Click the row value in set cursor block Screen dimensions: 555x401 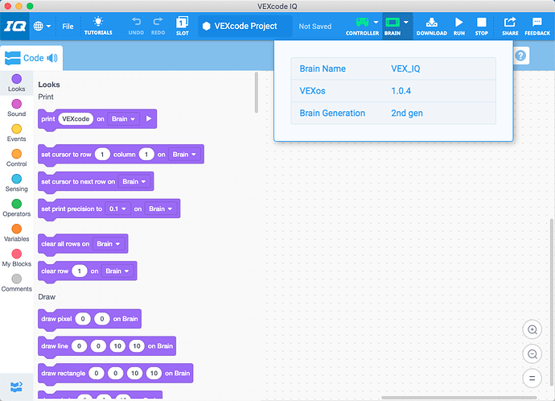(x=102, y=155)
